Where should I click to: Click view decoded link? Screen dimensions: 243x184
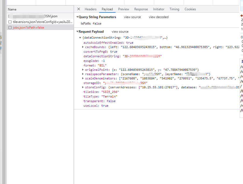pyautogui.click(x=158, y=17)
